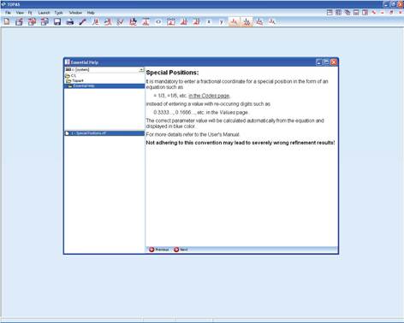Click the x-axis toolbar button
This screenshot has width=404, height=323.
[209, 21]
